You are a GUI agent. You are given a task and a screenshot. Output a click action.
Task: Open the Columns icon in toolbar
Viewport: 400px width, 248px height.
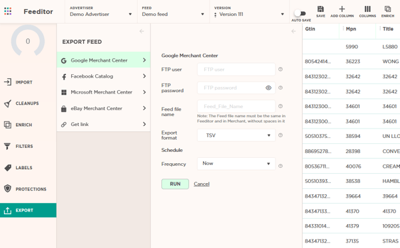[367, 9]
